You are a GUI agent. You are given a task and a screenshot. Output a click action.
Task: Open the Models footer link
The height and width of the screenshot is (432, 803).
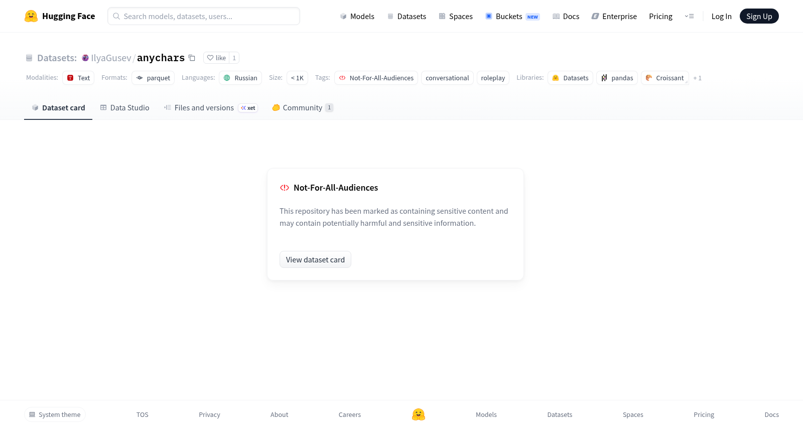486,414
